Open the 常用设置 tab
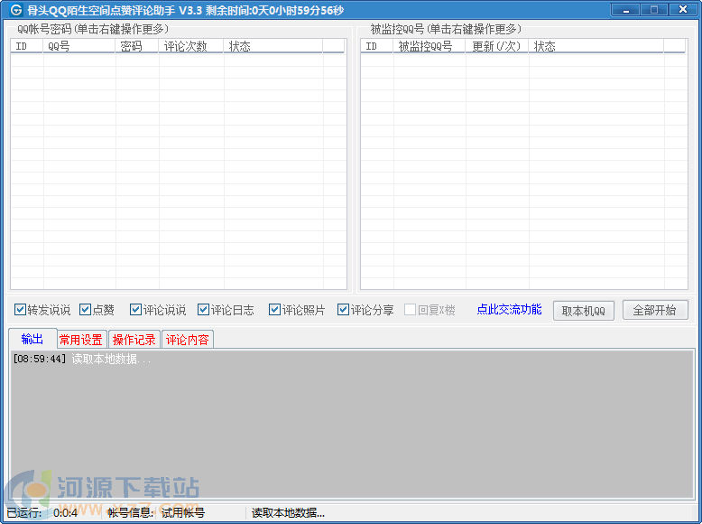The image size is (702, 524). [x=81, y=340]
